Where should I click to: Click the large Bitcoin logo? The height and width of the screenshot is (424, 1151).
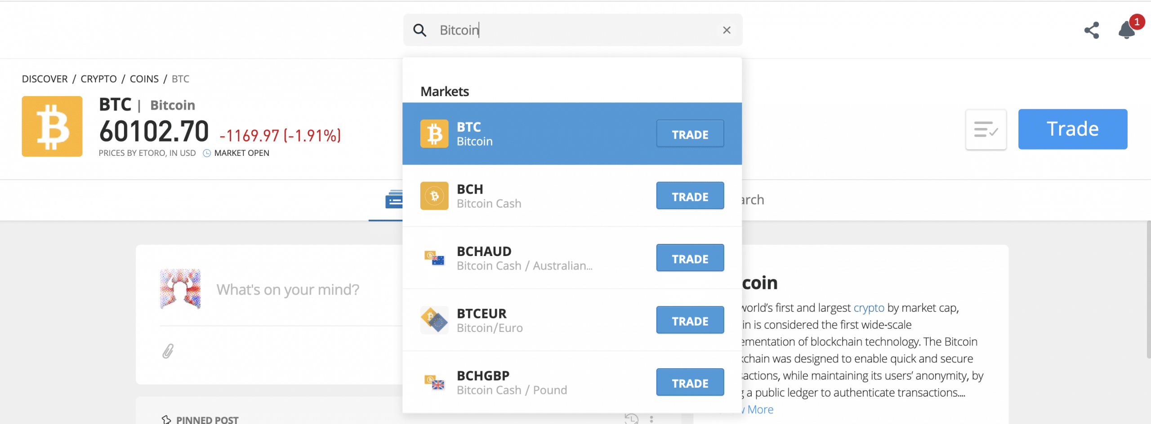(52, 126)
